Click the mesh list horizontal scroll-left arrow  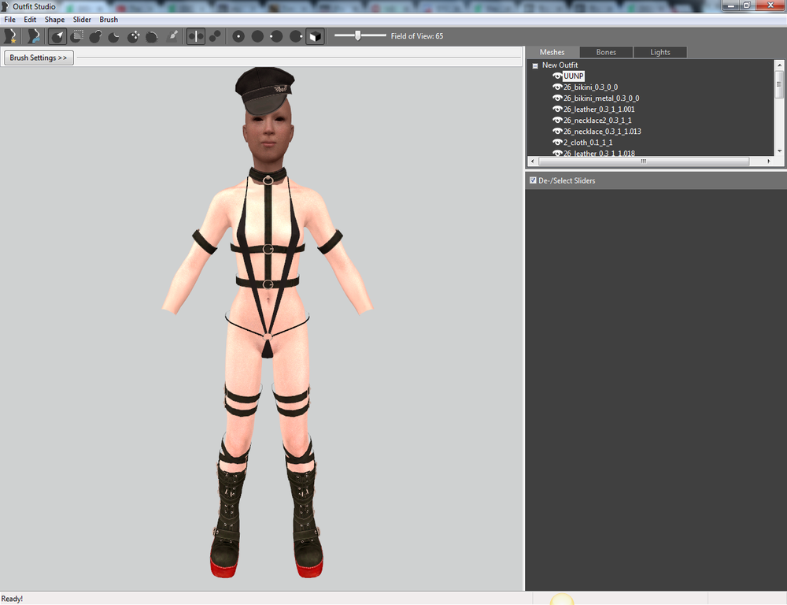(533, 161)
